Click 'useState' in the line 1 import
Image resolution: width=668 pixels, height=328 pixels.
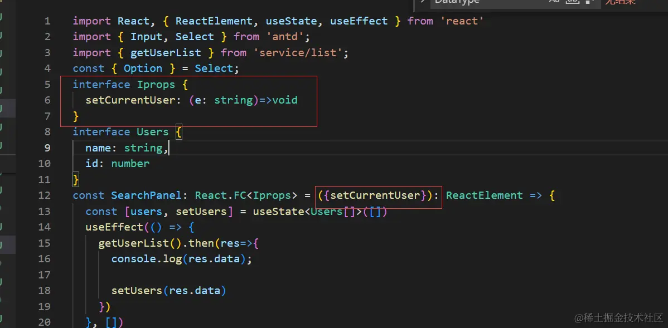[292, 21]
